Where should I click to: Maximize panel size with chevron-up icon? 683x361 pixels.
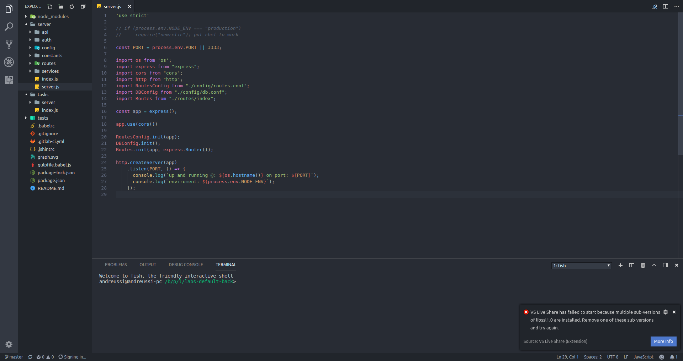(x=654, y=266)
